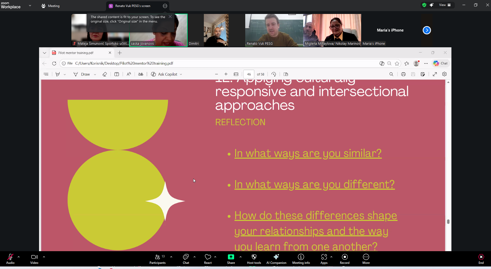Open Meeting info
491x269 pixels.
click(x=301, y=259)
